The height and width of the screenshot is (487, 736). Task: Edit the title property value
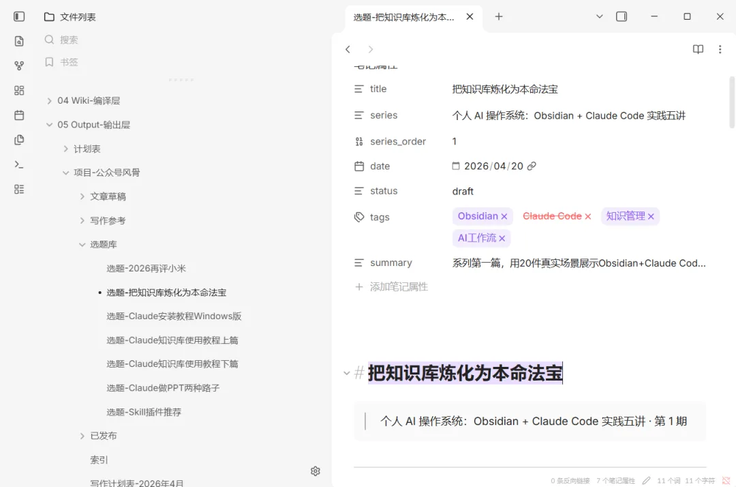click(505, 89)
